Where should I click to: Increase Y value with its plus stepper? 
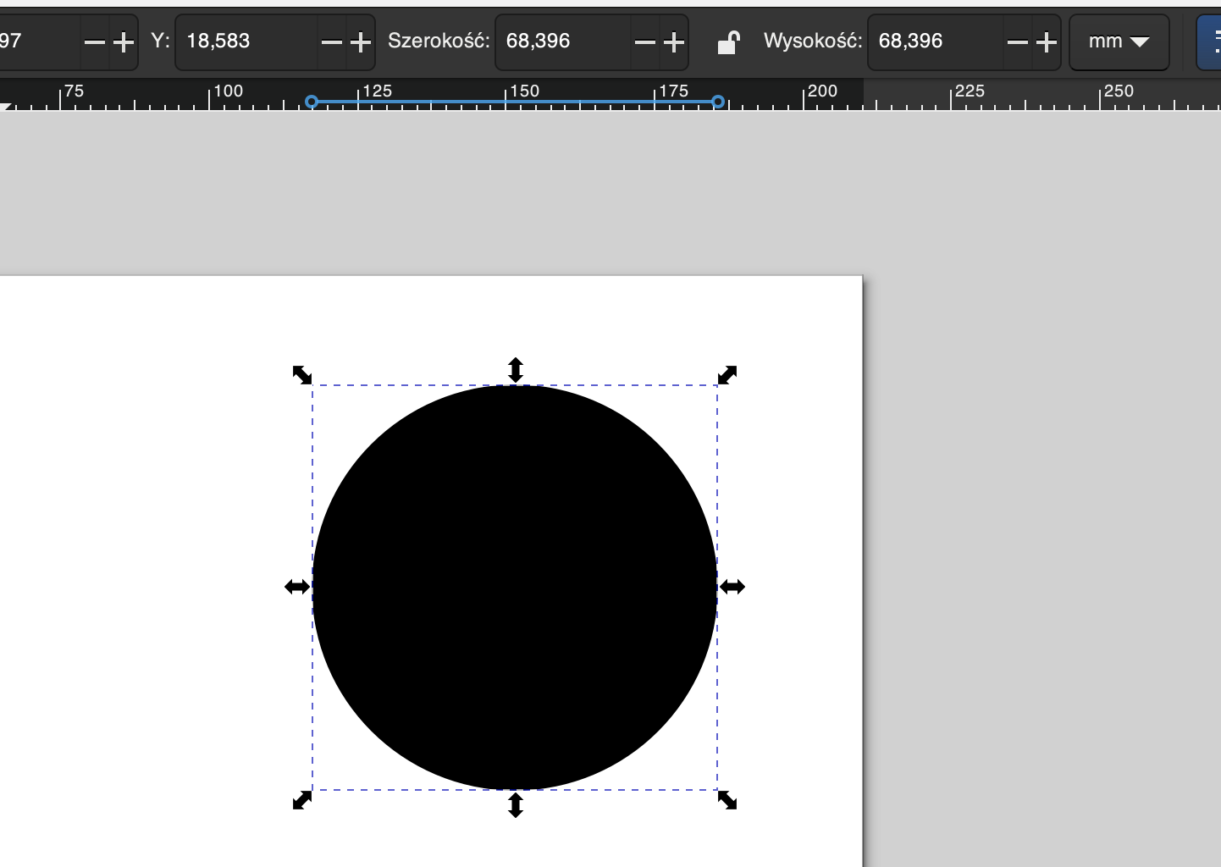(360, 41)
